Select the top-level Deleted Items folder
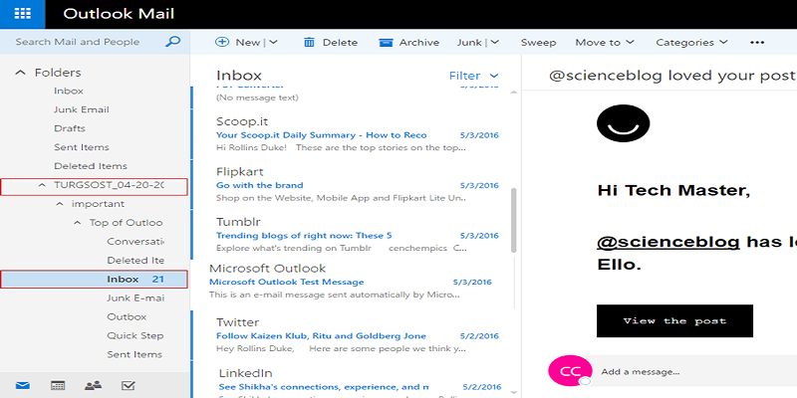The height and width of the screenshot is (398, 797). [91, 166]
